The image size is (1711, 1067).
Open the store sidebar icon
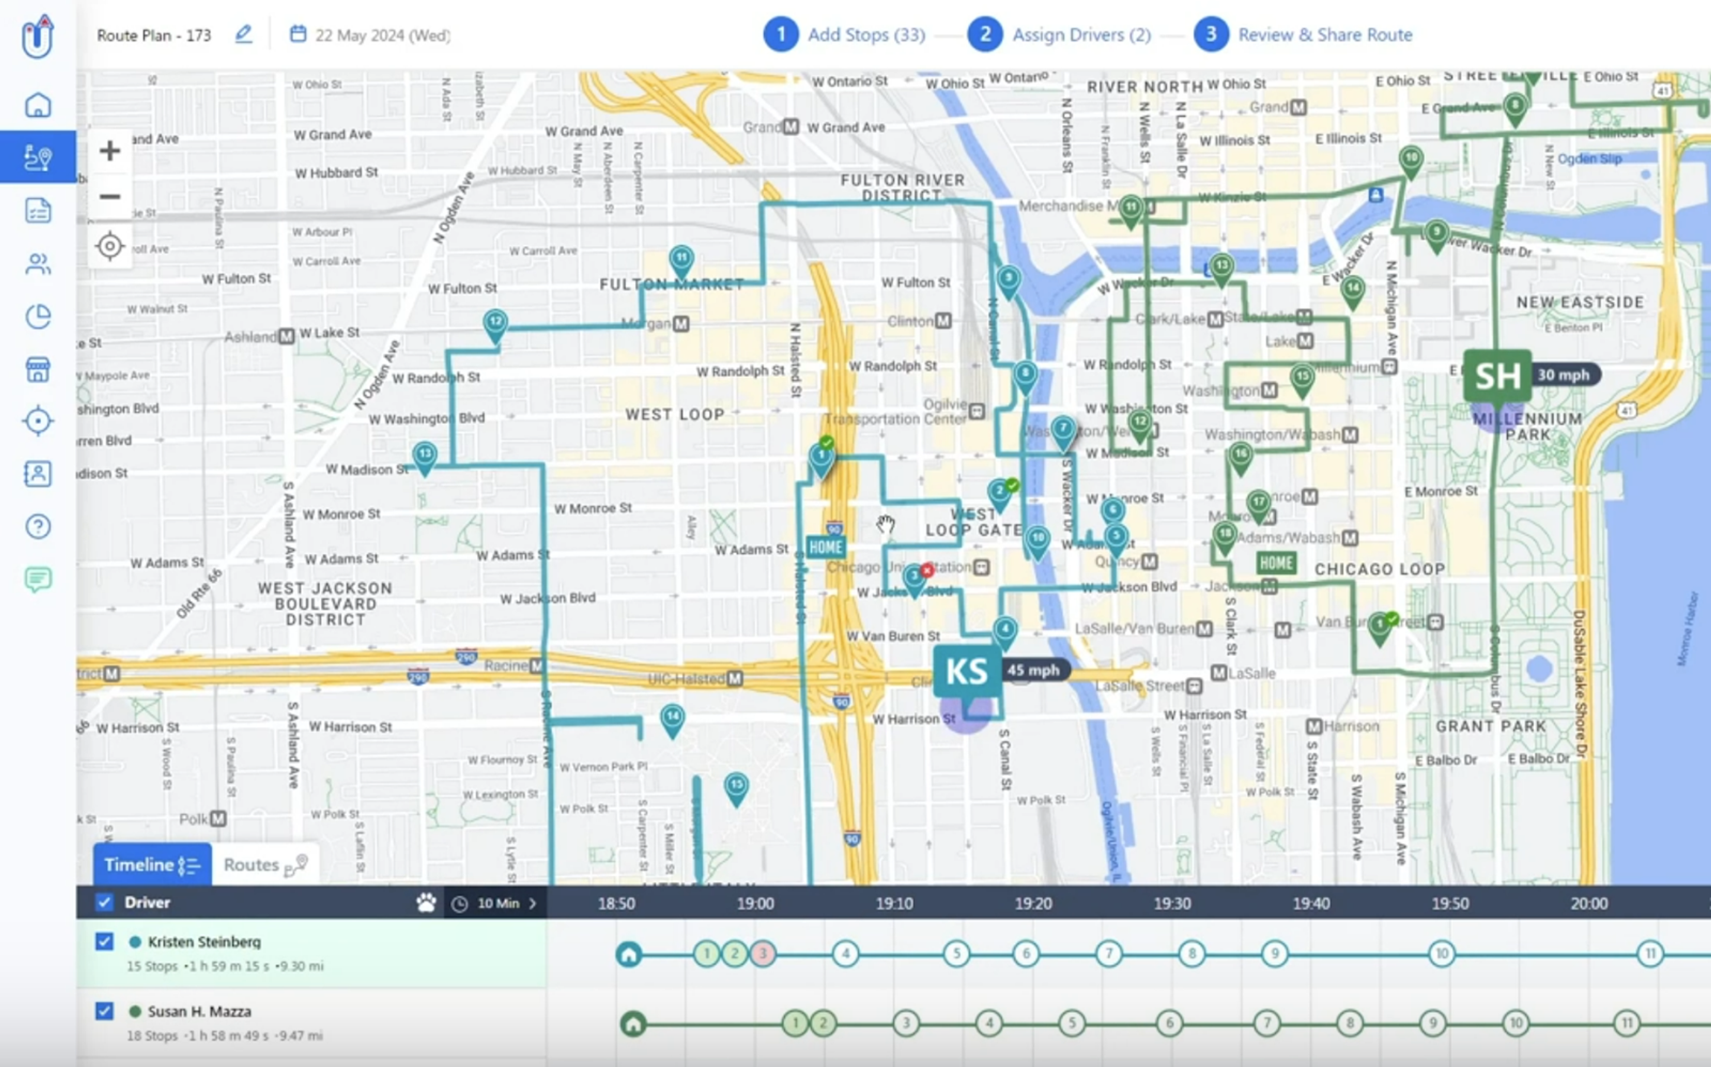(x=38, y=369)
